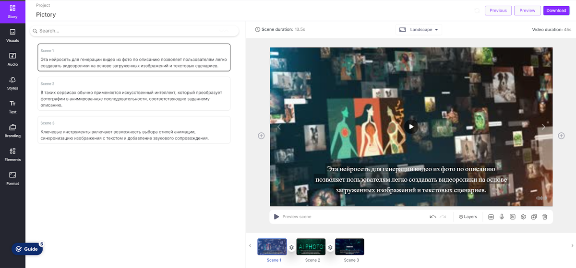Image resolution: width=576 pixels, height=268 pixels.
Task: Click the Preview scene play button
Action: [x=276, y=217]
